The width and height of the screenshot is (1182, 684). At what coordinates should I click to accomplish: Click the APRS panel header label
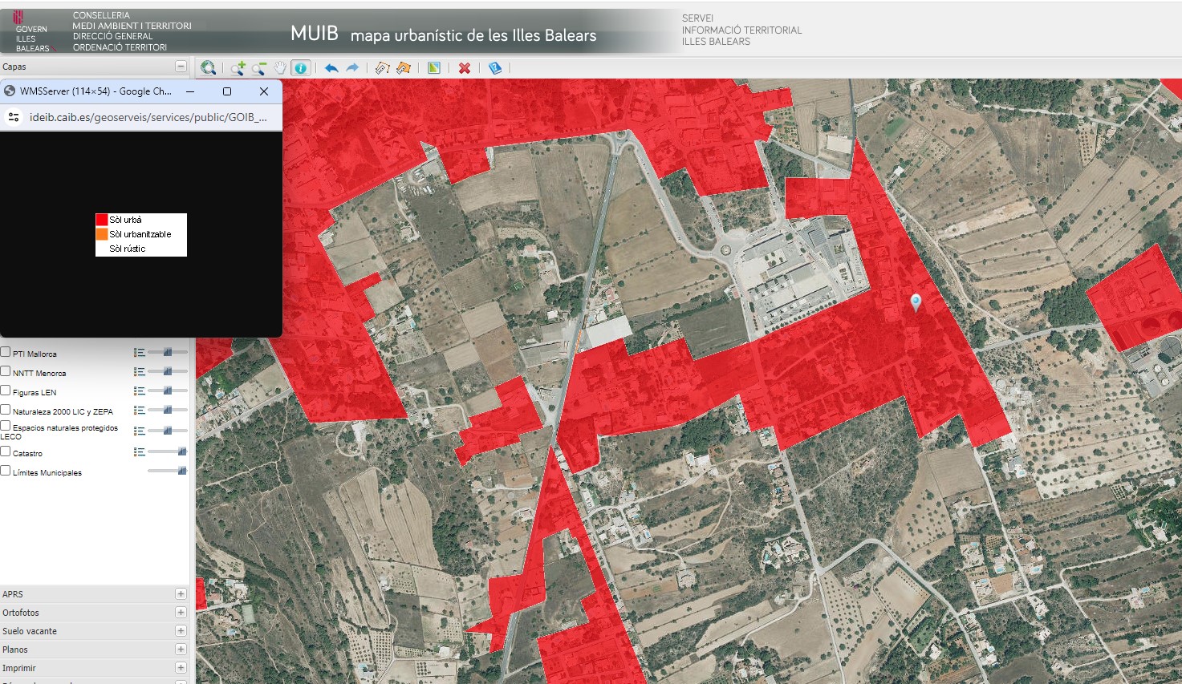coord(13,594)
